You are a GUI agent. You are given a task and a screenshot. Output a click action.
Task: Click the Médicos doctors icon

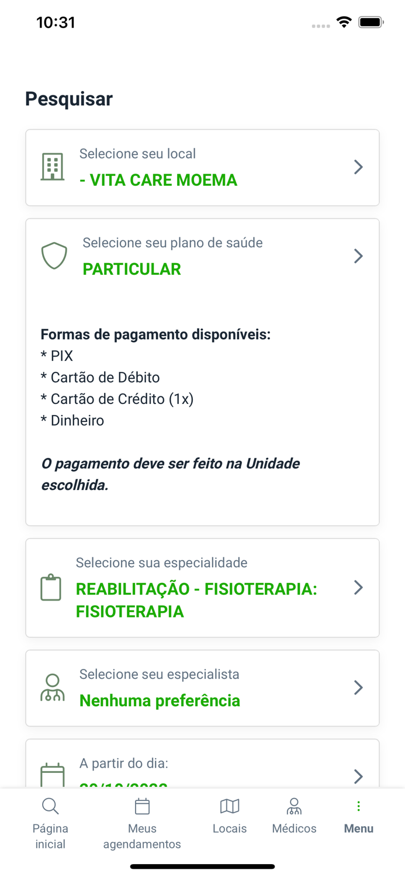point(294,806)
